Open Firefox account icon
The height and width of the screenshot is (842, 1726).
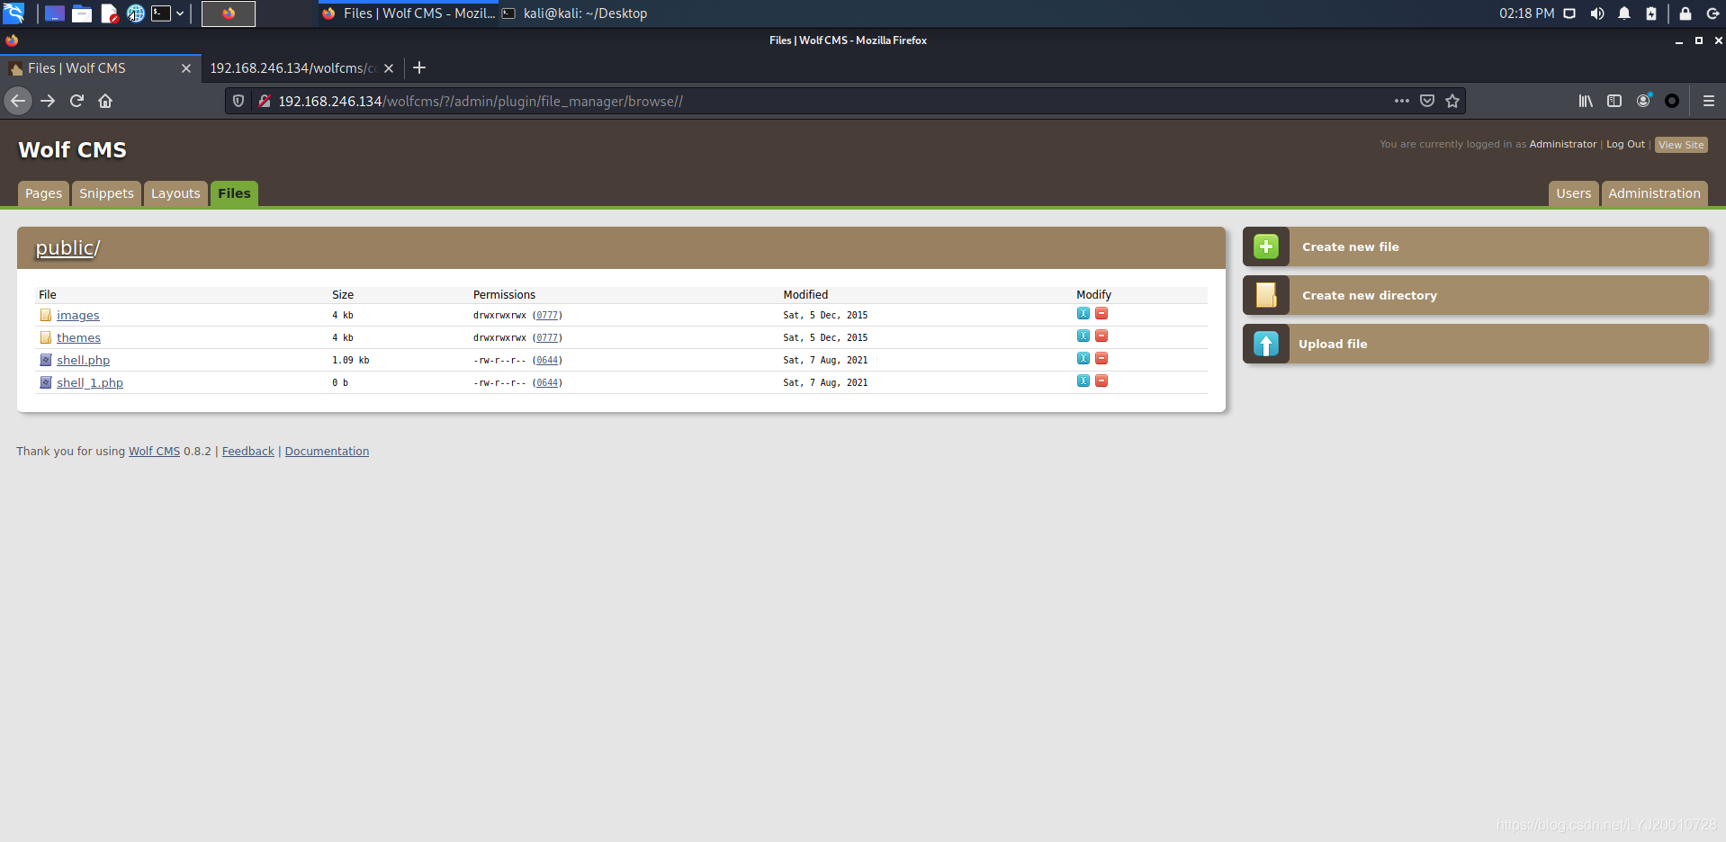point(1643,101)
